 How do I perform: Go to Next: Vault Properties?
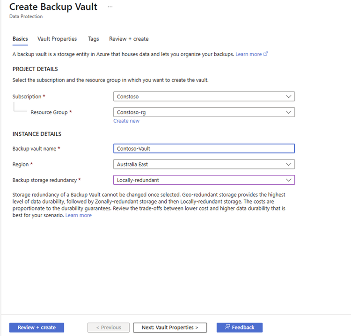click(x=170, y=328)
